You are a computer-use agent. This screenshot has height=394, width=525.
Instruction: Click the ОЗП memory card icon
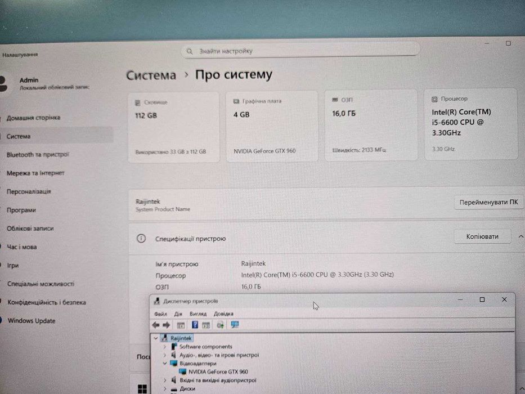tap(335, 100)
